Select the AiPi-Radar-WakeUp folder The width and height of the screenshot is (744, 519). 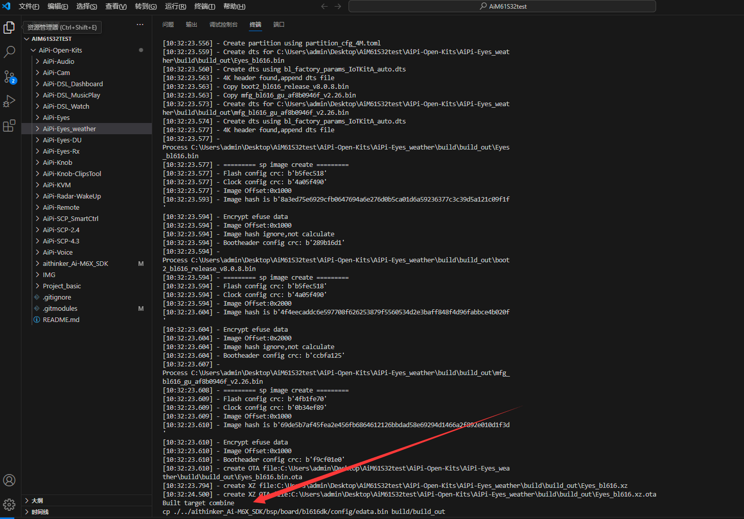click(86, 196)
